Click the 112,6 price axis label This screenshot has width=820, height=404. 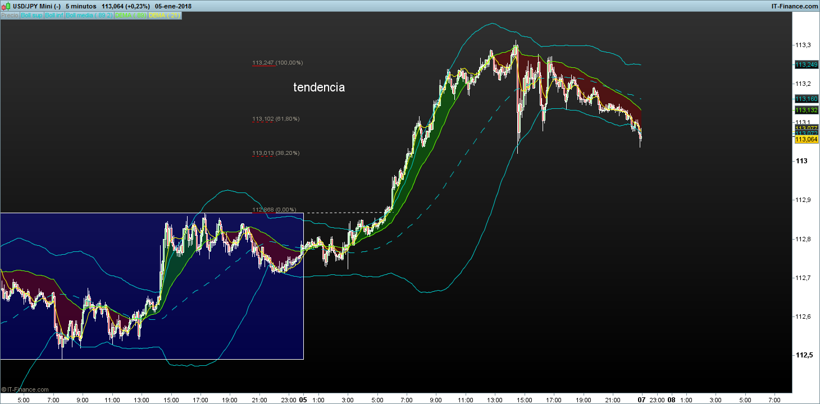tap(803, 316)
